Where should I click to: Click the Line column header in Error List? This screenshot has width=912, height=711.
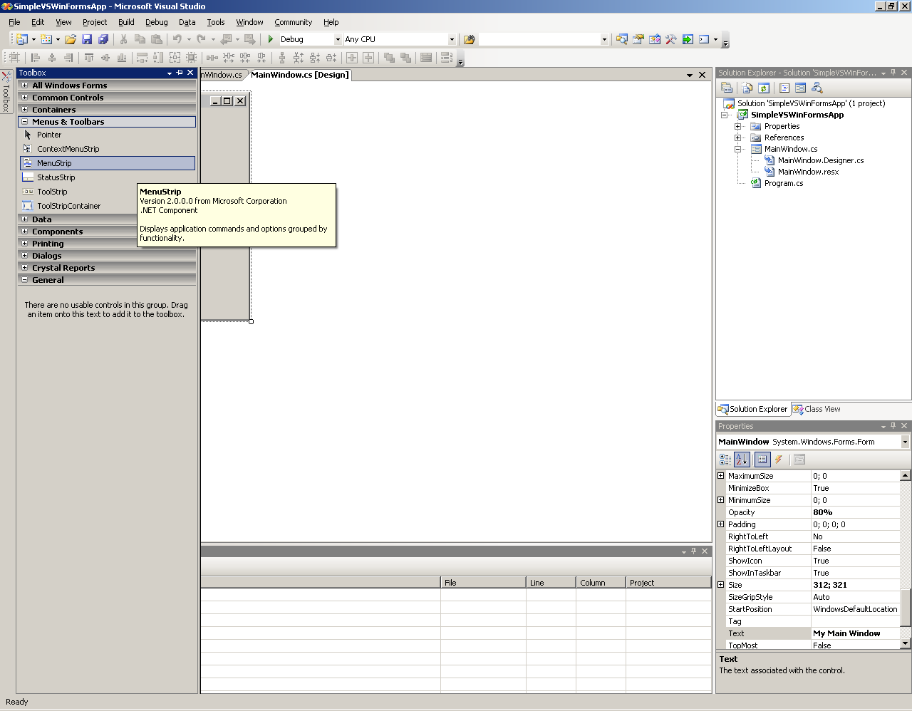(x=551, y=583)
